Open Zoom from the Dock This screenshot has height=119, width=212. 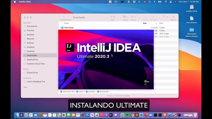click(x=151, y=115)
